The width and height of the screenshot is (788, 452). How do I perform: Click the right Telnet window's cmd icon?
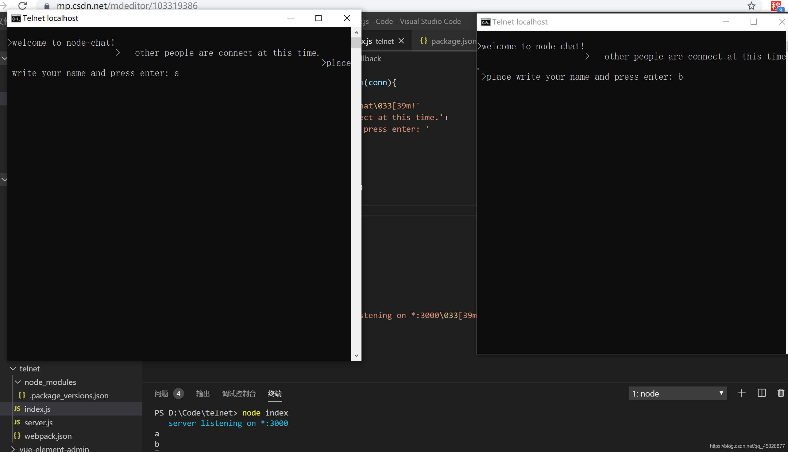485,22
